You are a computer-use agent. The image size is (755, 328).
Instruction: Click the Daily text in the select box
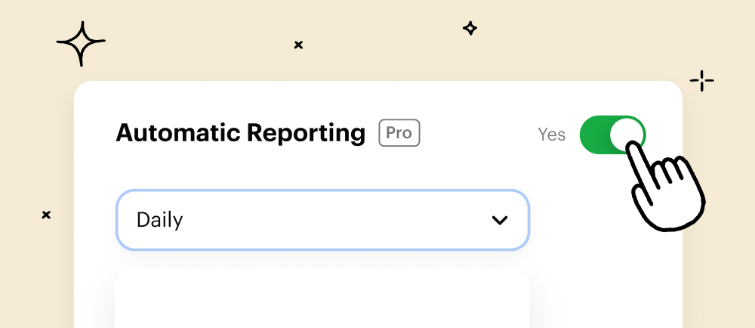(160, 220)
